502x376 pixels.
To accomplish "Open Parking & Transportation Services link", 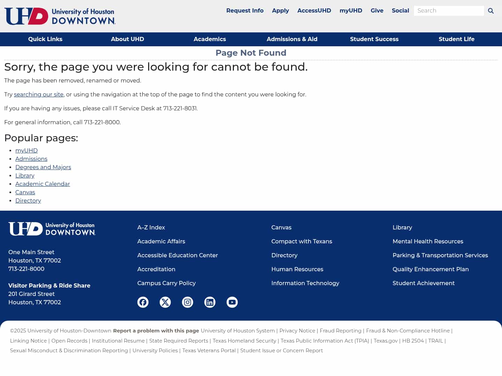I will (x=440, y=255).
